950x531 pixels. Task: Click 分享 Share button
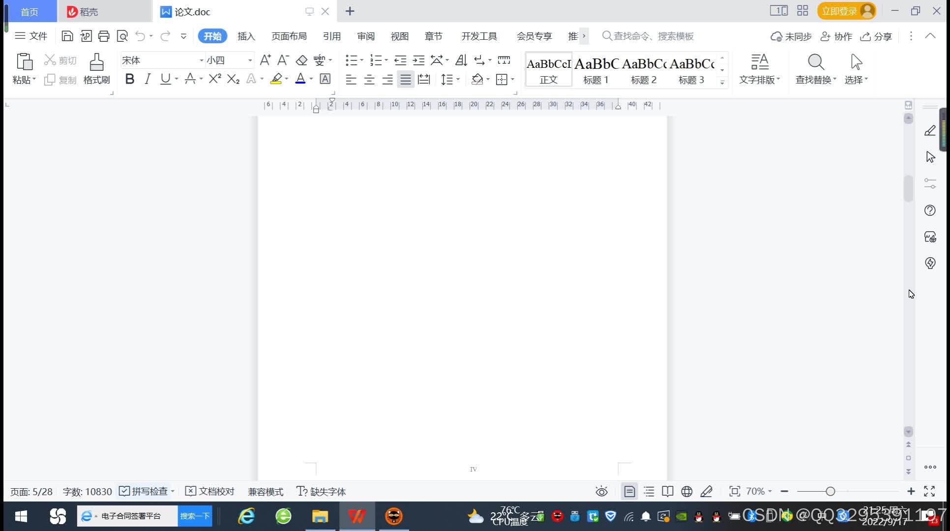(876, 36)
